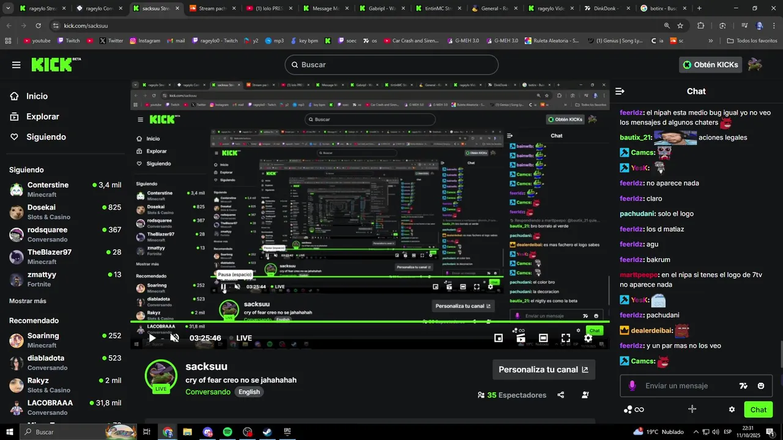The image size is (783, 440).
Task: Switch to the Stream pache browser tab
Action: tap(211, 9)
